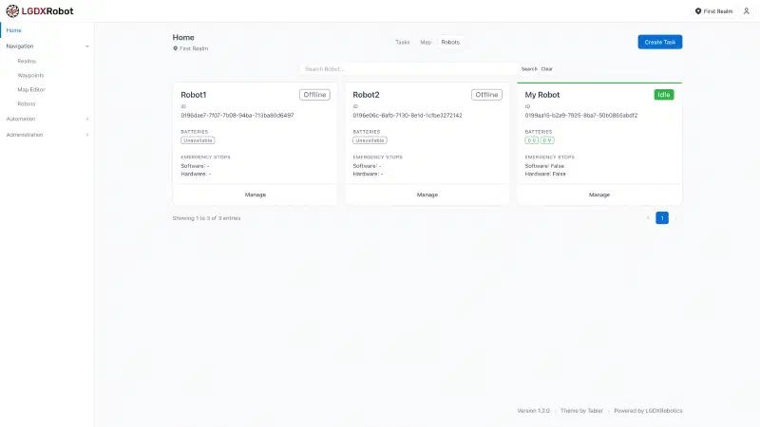The height and width of the screenshot is (427, 760).
Task: Click second 0 V battery badge of My Robot
Action: coord(547,140)
